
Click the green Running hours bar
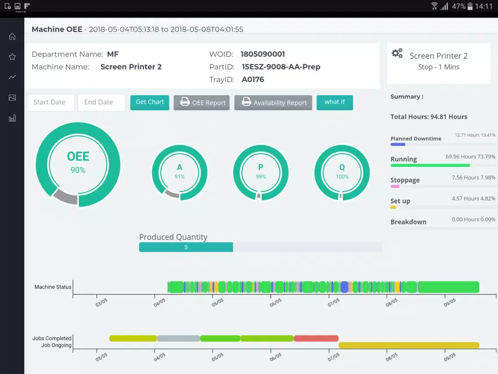[x=430, y=165]
